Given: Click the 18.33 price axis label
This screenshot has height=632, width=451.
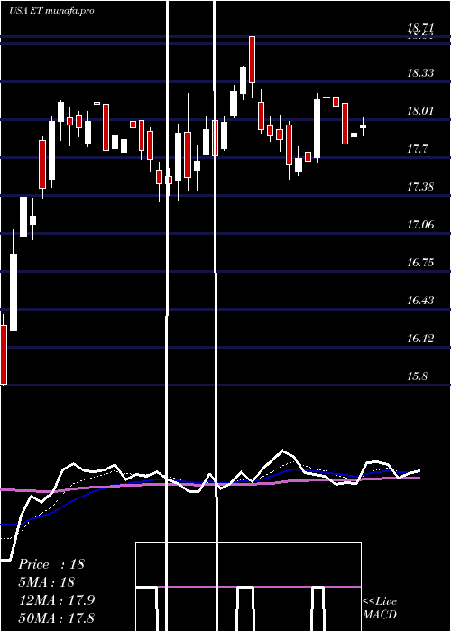Looking at the screenshot, I should pos(420,73).
